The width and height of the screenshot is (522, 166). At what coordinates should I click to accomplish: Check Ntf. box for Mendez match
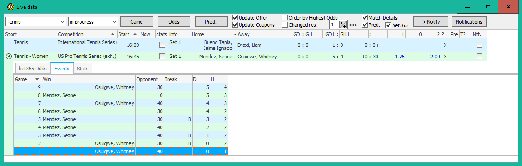[x=479, y=57]
